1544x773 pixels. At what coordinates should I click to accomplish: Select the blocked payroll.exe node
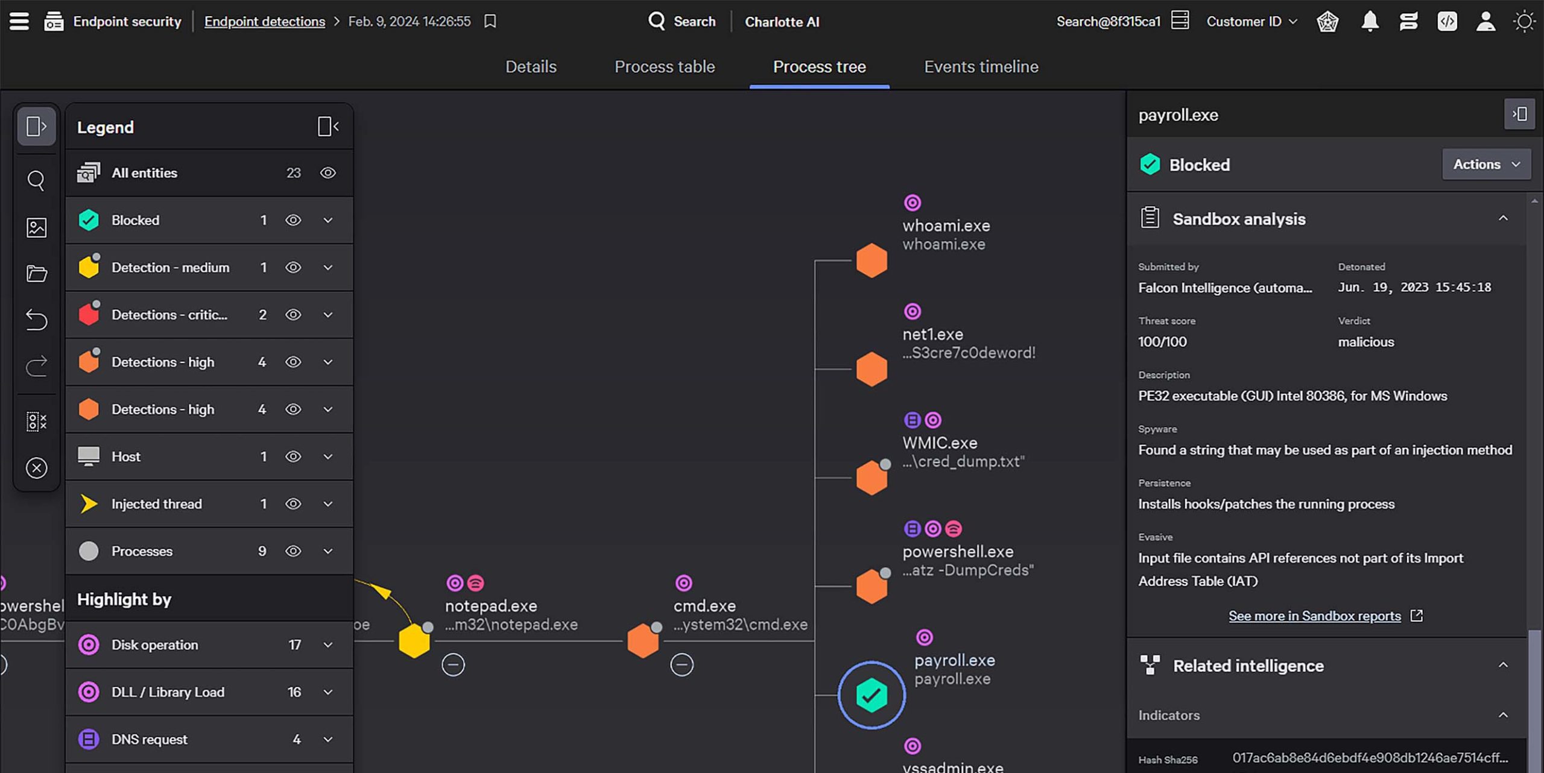point(872,695)
